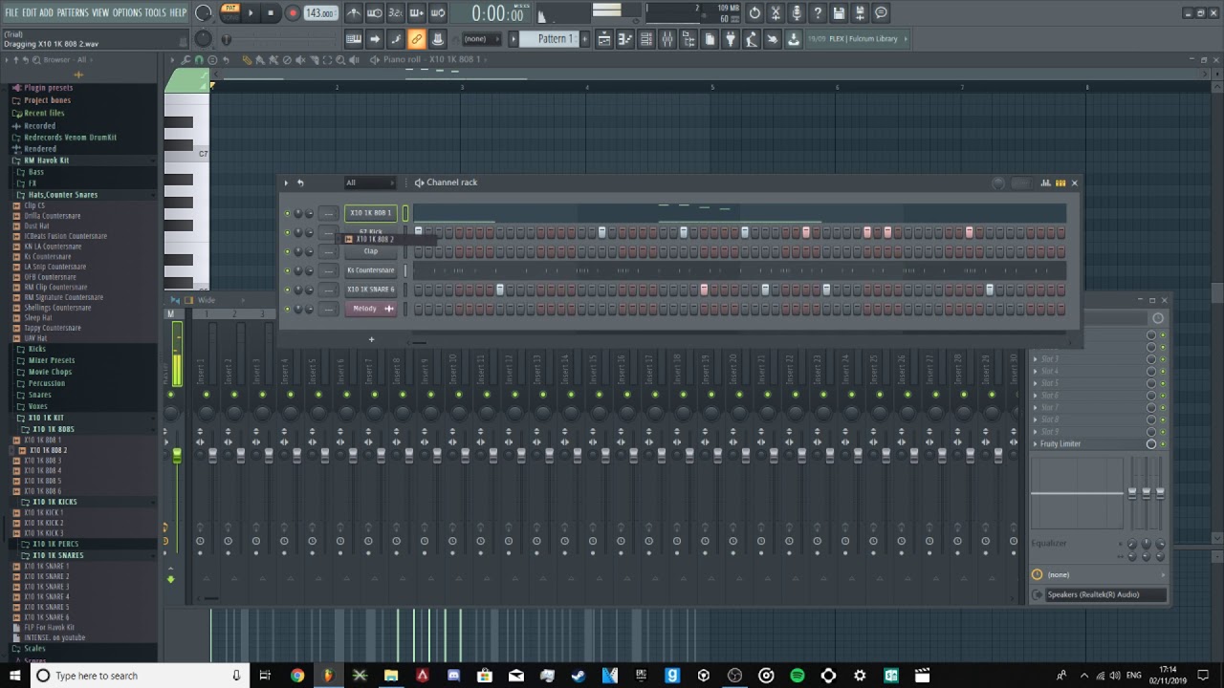This screenshot has height=688, width=1224.
Task: Toggle the metronome icon
Action: tap(354, 13)
